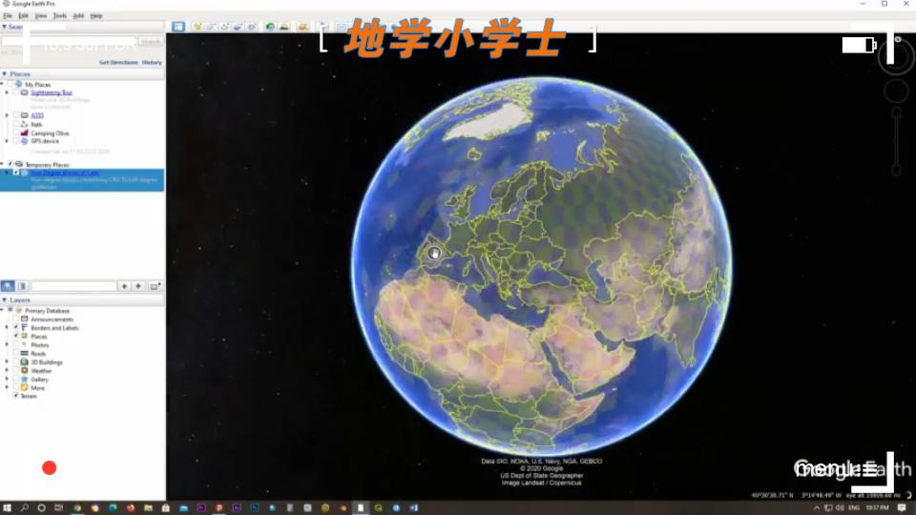Select the Add Image Overlay toolbar icon
Image resolution: width=916 pixels, height=515 pixels.
tap(238, 27)
